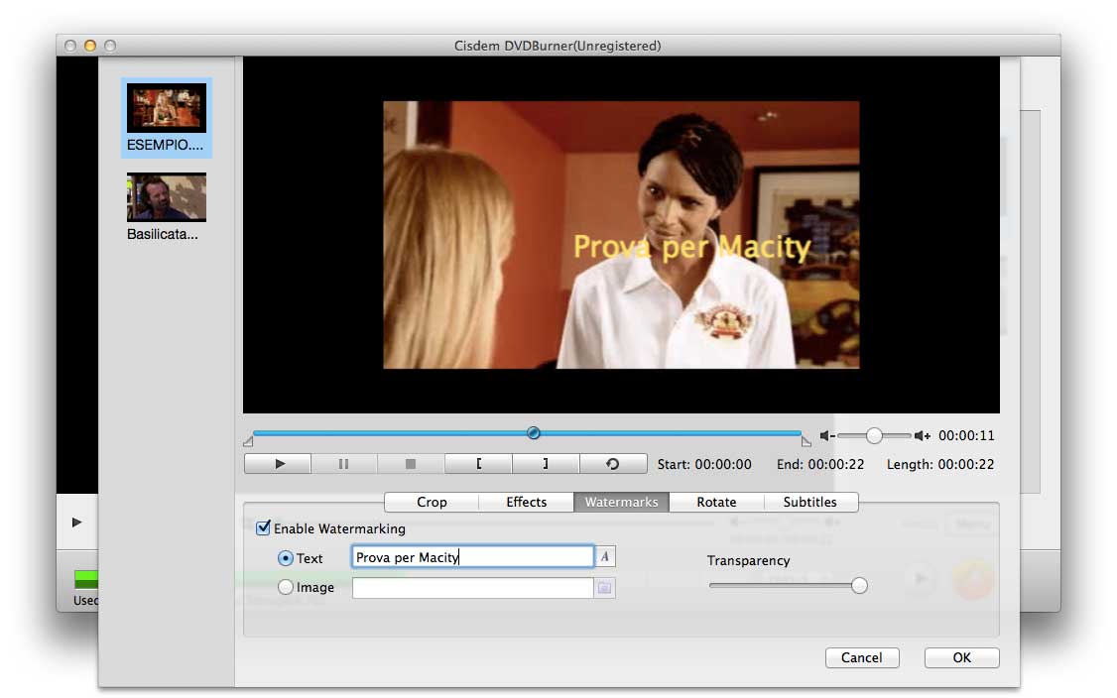
Task: Browse for watermark image file
Action: [x=605, y=588]
